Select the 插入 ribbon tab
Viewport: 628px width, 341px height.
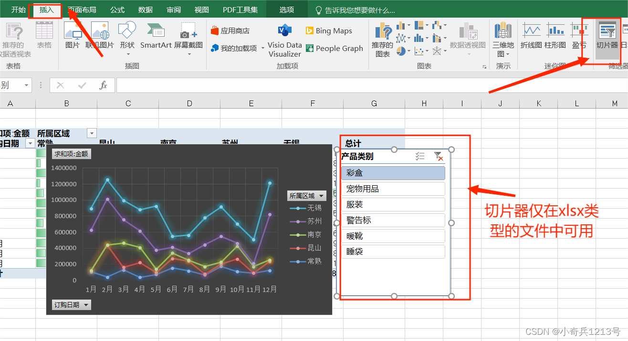(46, 10)
